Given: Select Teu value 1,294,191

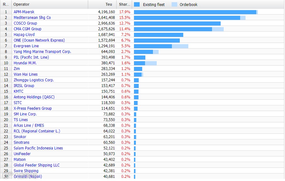Looking at the screenshot, I should (x=106, y=46).
